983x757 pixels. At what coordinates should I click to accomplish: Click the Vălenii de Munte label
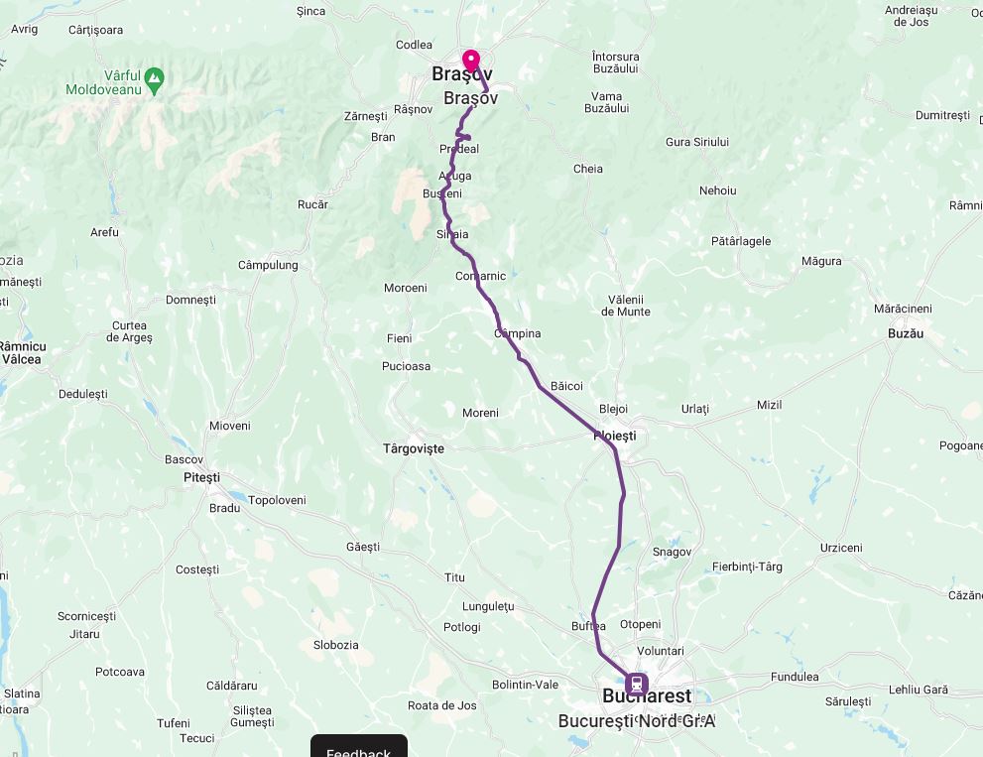click(x=626, y=306)
